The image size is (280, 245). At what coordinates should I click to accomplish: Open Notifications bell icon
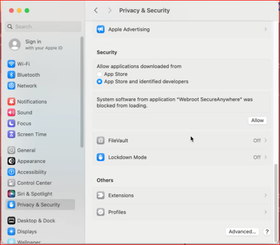[x=11, y=101]
